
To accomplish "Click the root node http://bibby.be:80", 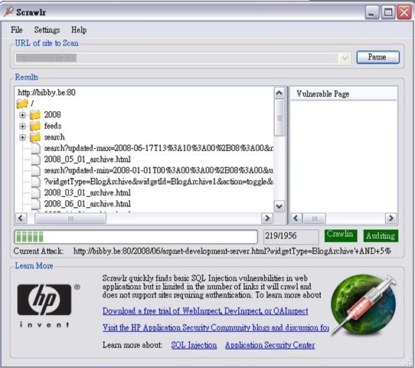I will click(47, 92).
